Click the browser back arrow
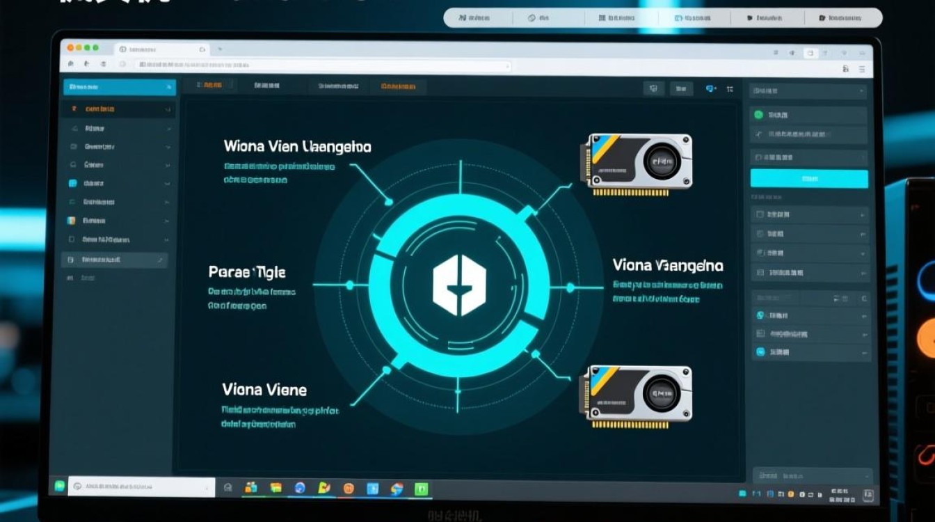Image resolution: width=935 pixels, height=522 pixels. pyautogui.click(x=70, y=65)
